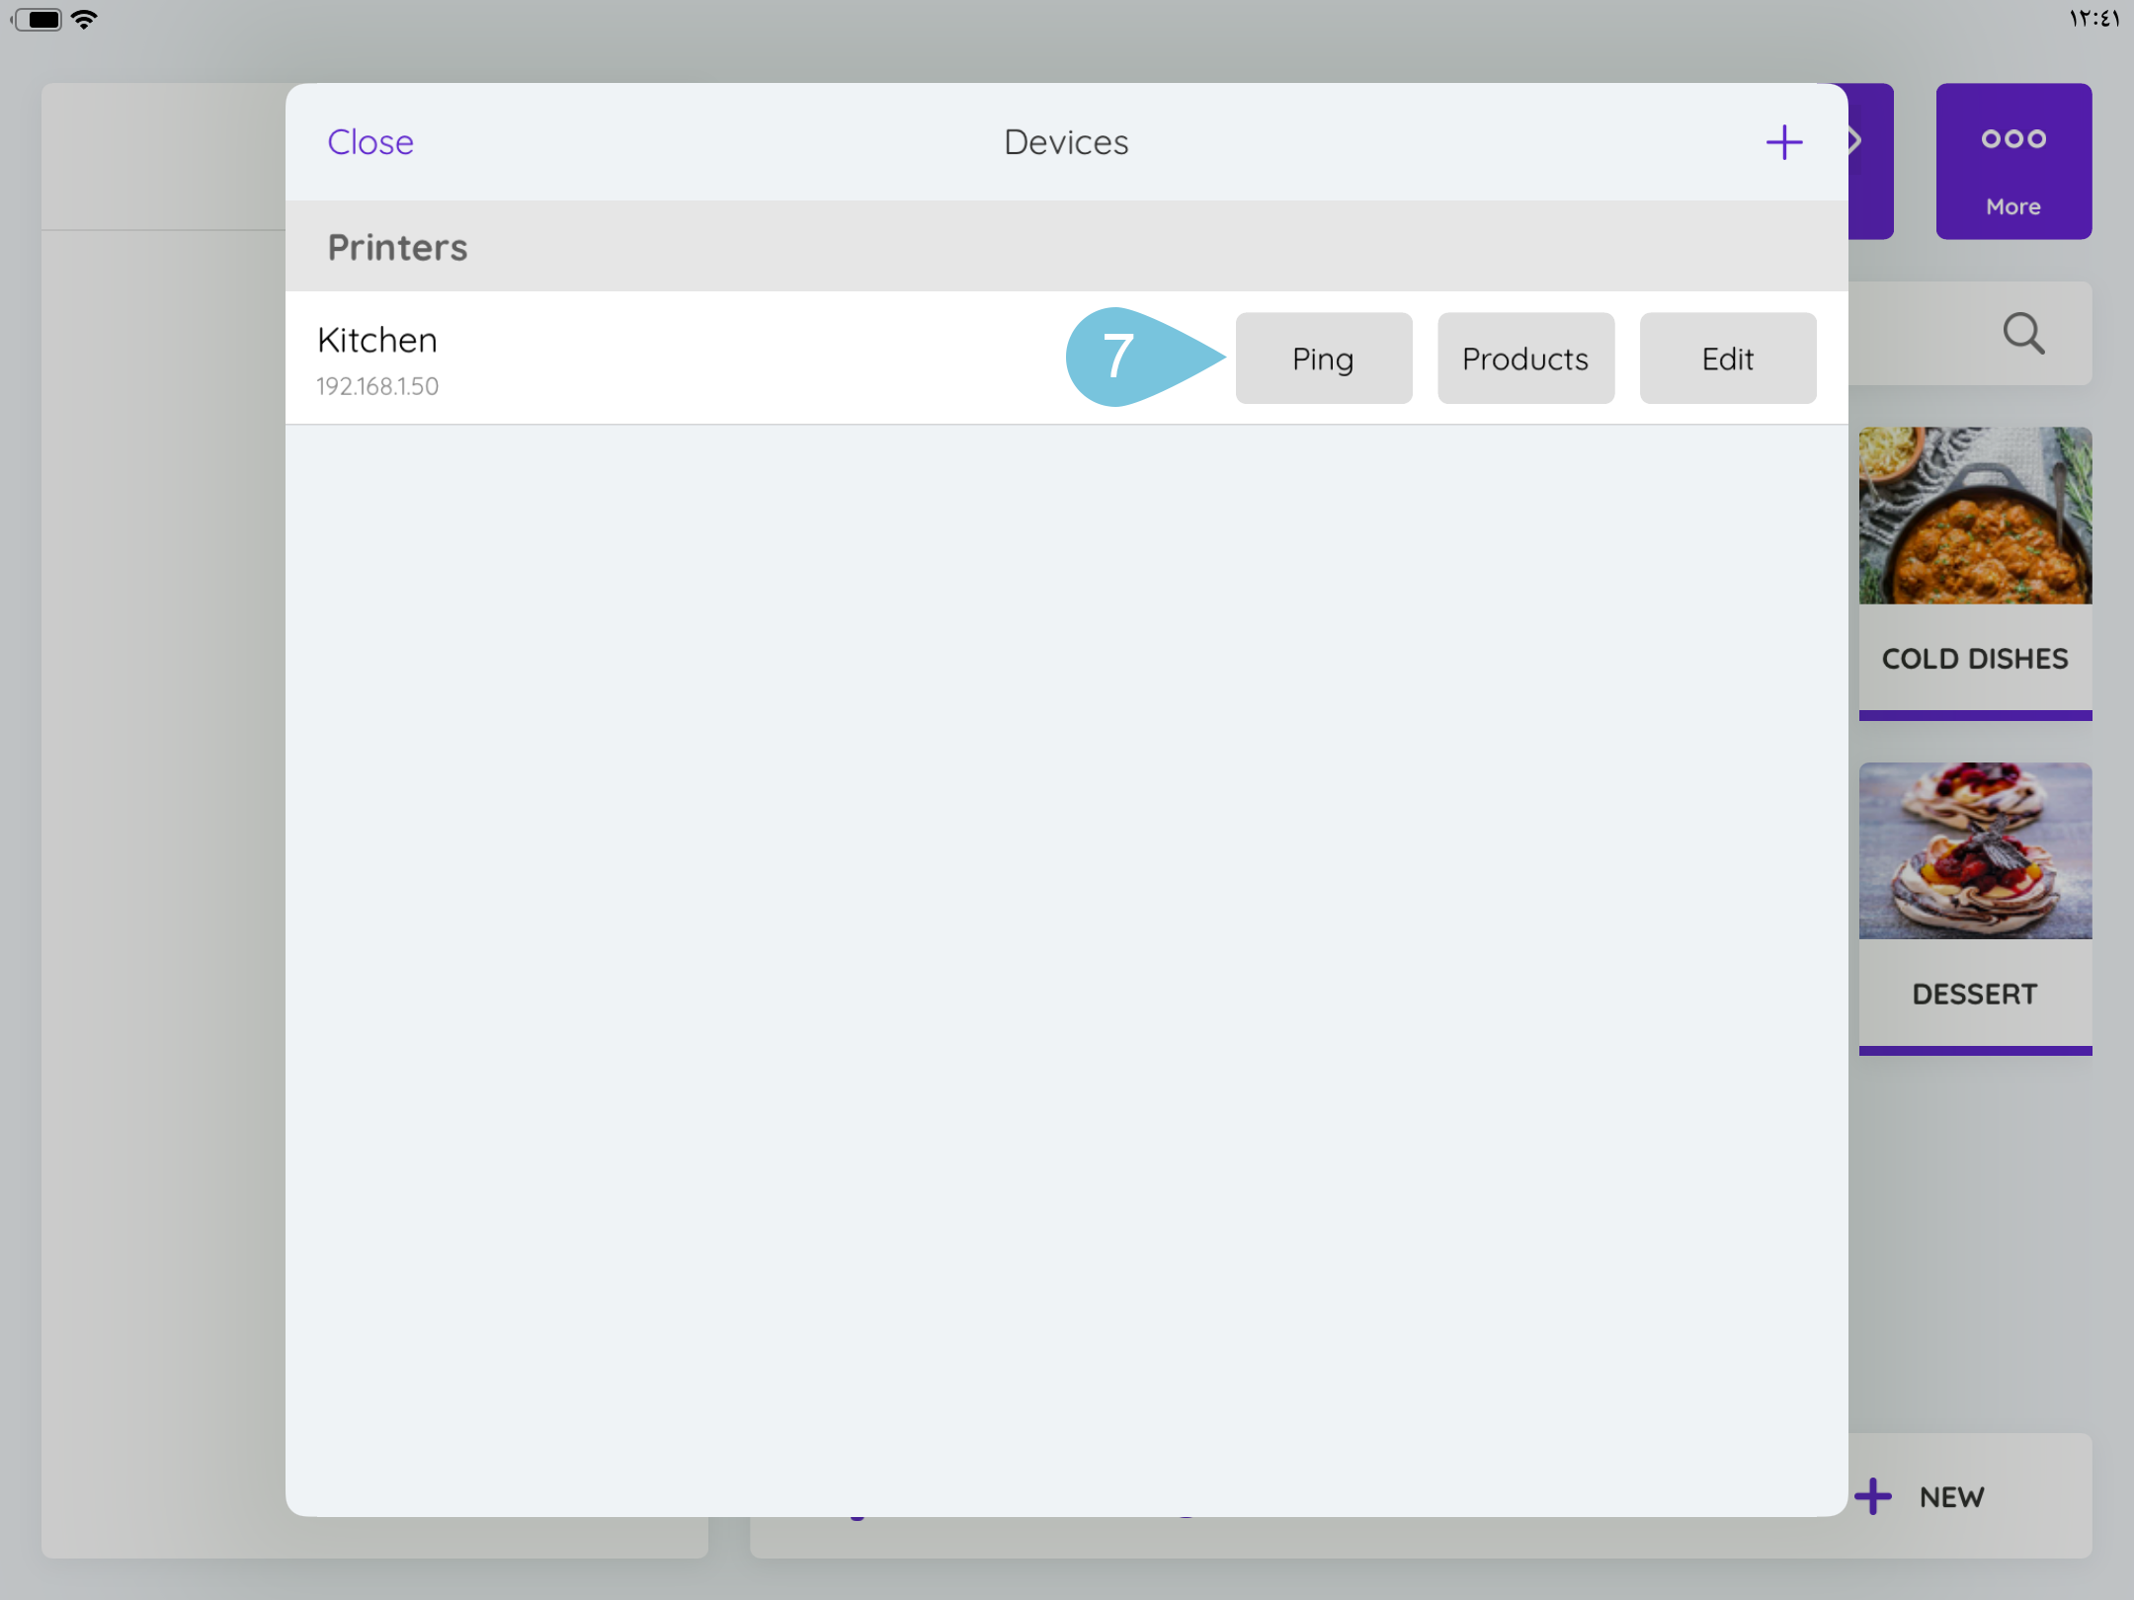Open the More menu button
Screen dimensions: 2134x1600
coord(2012,161)
